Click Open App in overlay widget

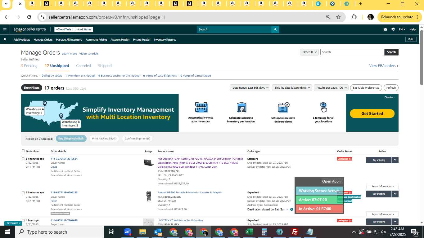[x=332, y=181]
